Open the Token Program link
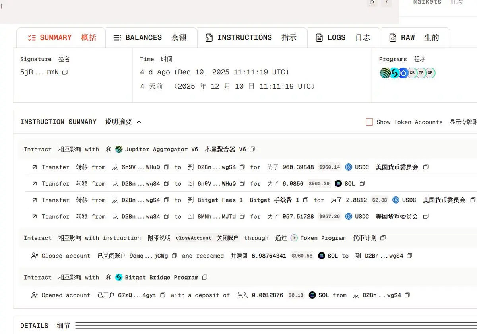The height and width of the screenshot is (334, 477). point(323,238)
